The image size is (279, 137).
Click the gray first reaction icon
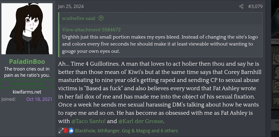(x=61, y=131)
